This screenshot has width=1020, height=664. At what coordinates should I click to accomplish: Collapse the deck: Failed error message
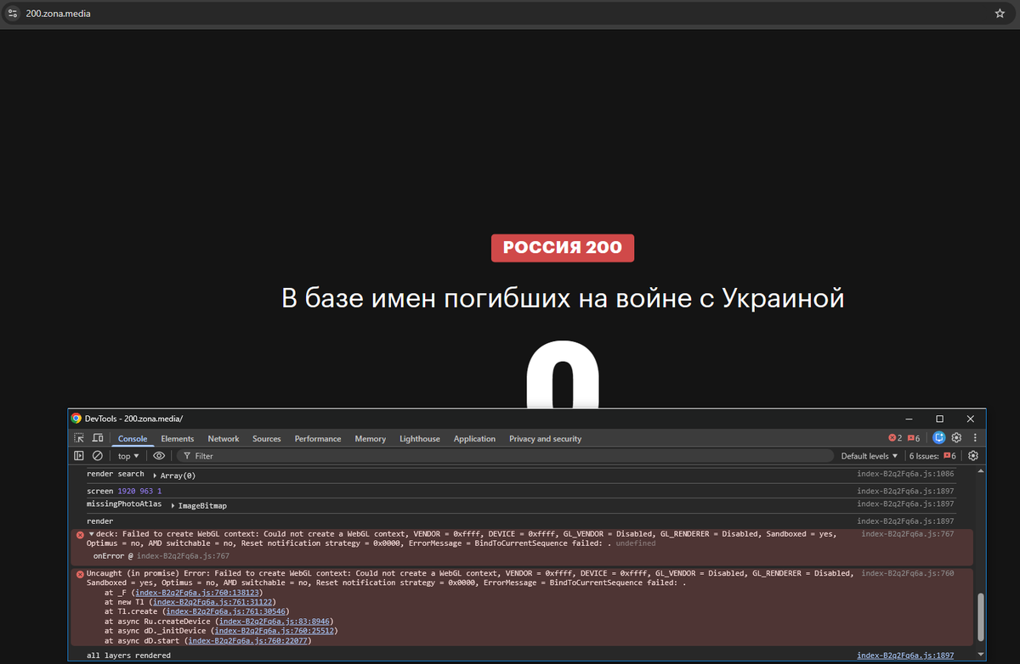coord(91,534)
